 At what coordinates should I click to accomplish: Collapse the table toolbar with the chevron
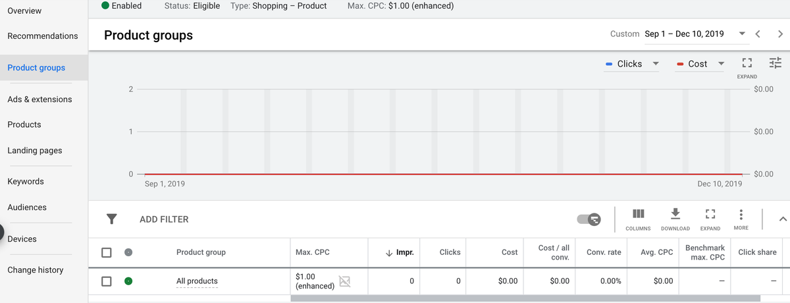[x=782, y=219]
